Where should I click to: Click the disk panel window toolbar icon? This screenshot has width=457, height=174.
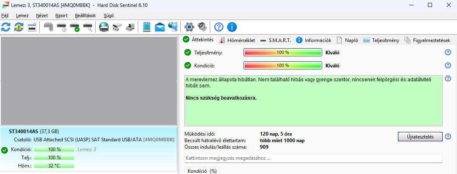[32, 27]
